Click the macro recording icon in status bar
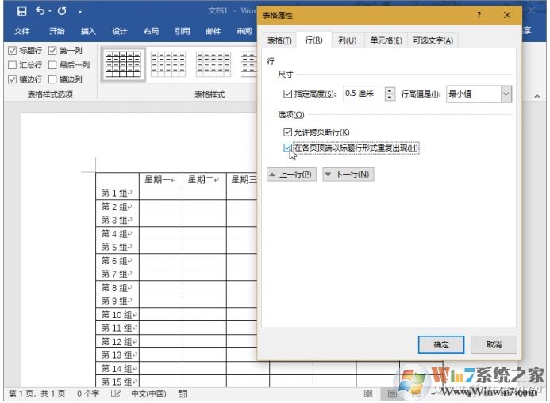Image resolution: width=550 pixels, height=403 pixels. [183, 394]
